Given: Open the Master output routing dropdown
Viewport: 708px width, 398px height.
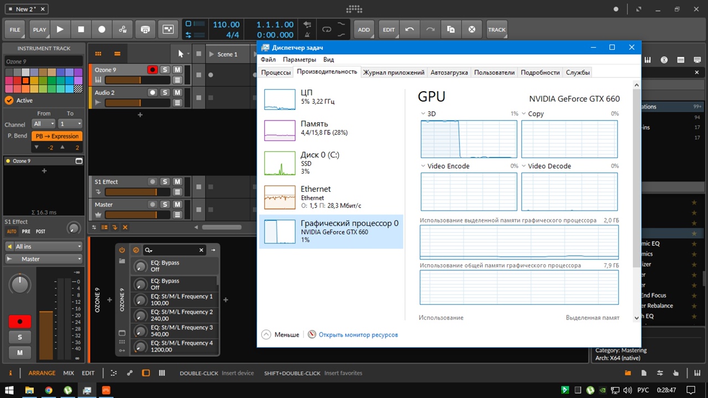Looking at the screenshot, I should 44,259.
